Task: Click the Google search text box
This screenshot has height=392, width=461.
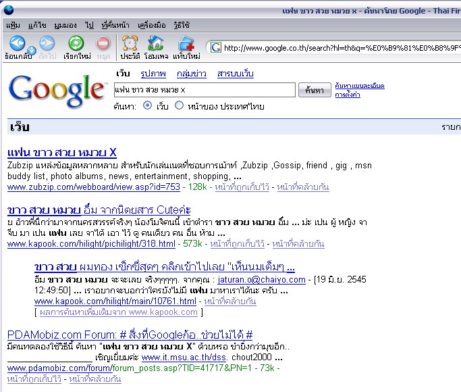Action: click(205, 90)
